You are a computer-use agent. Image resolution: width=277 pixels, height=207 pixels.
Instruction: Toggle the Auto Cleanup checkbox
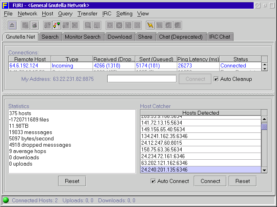216,79
